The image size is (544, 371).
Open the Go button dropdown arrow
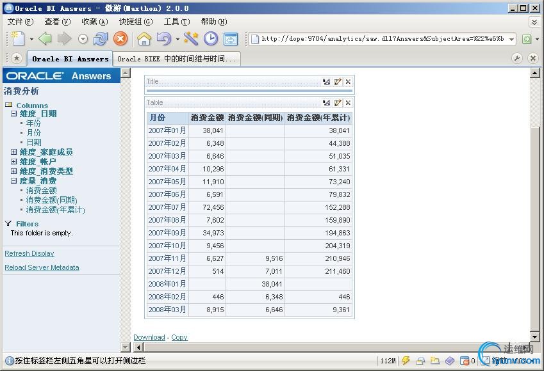pyautogui.click(x=537, y=39)
